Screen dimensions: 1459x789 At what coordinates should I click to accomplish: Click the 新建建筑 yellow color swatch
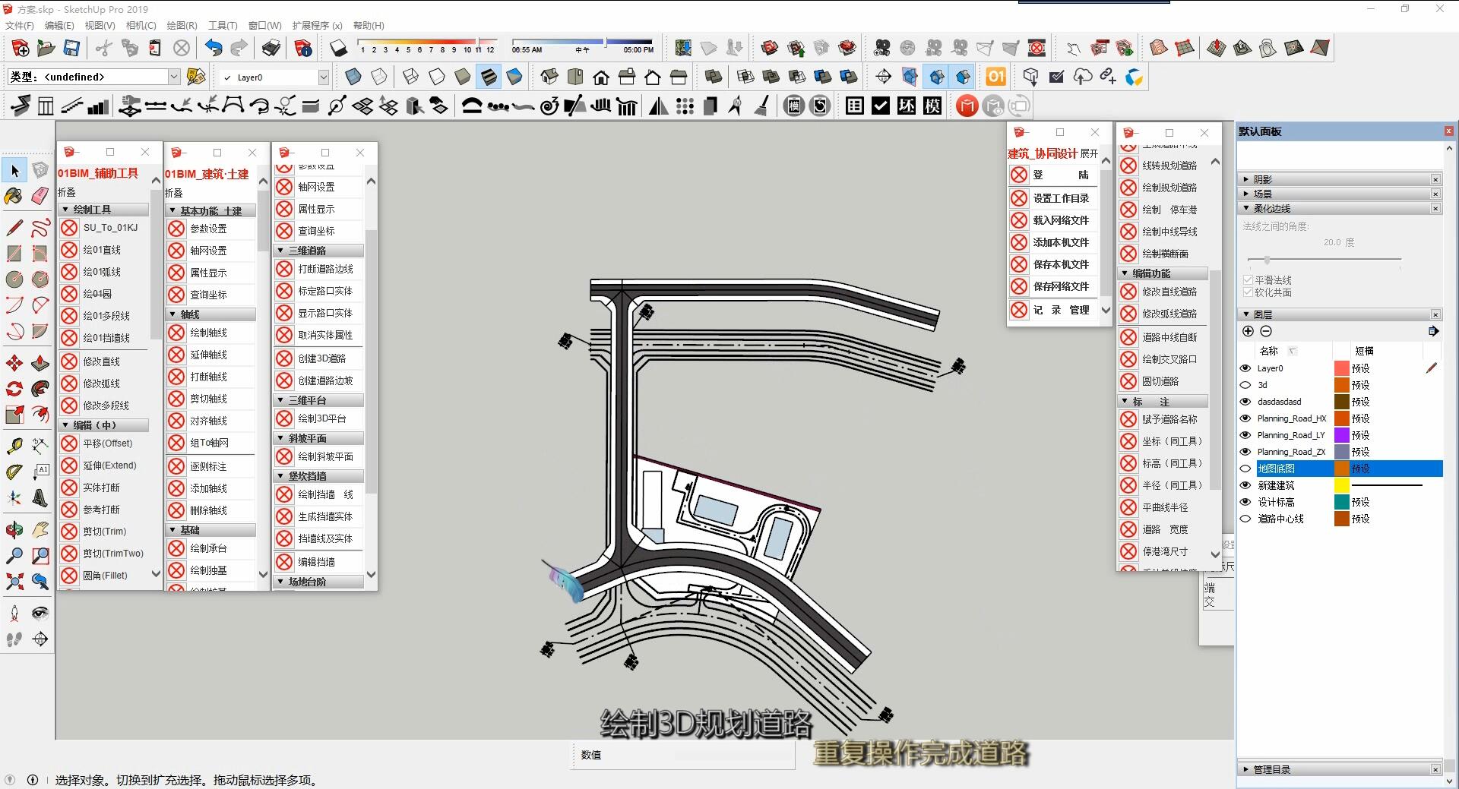[x=1342, y=485]
